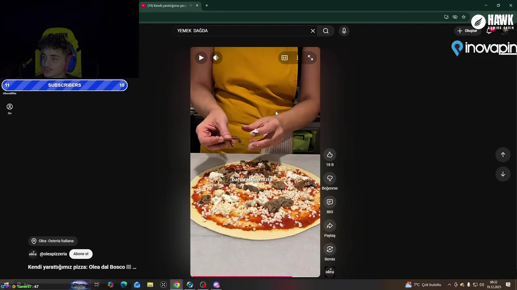Open the olea sound thumbnail
The image size is (517, 290).
coord(330,272)
